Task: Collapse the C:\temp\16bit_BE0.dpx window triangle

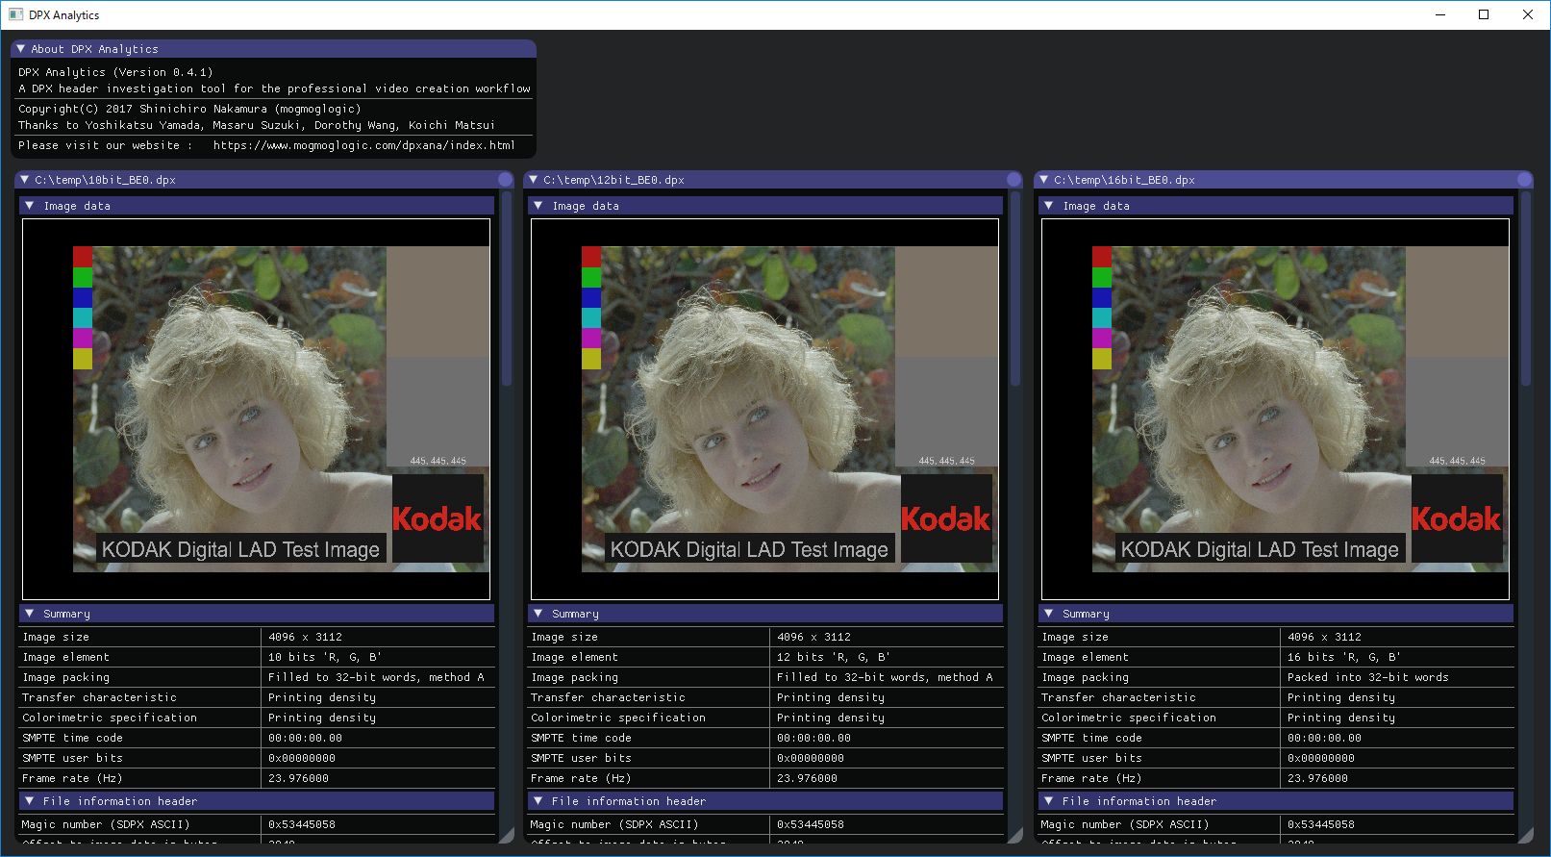Action: pos(1044,180)
